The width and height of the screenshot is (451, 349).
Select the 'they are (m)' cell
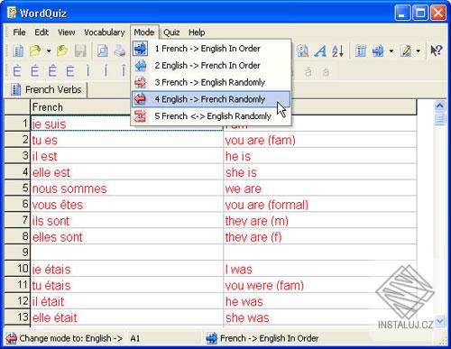pyautogui.click(x=320, y=221)
